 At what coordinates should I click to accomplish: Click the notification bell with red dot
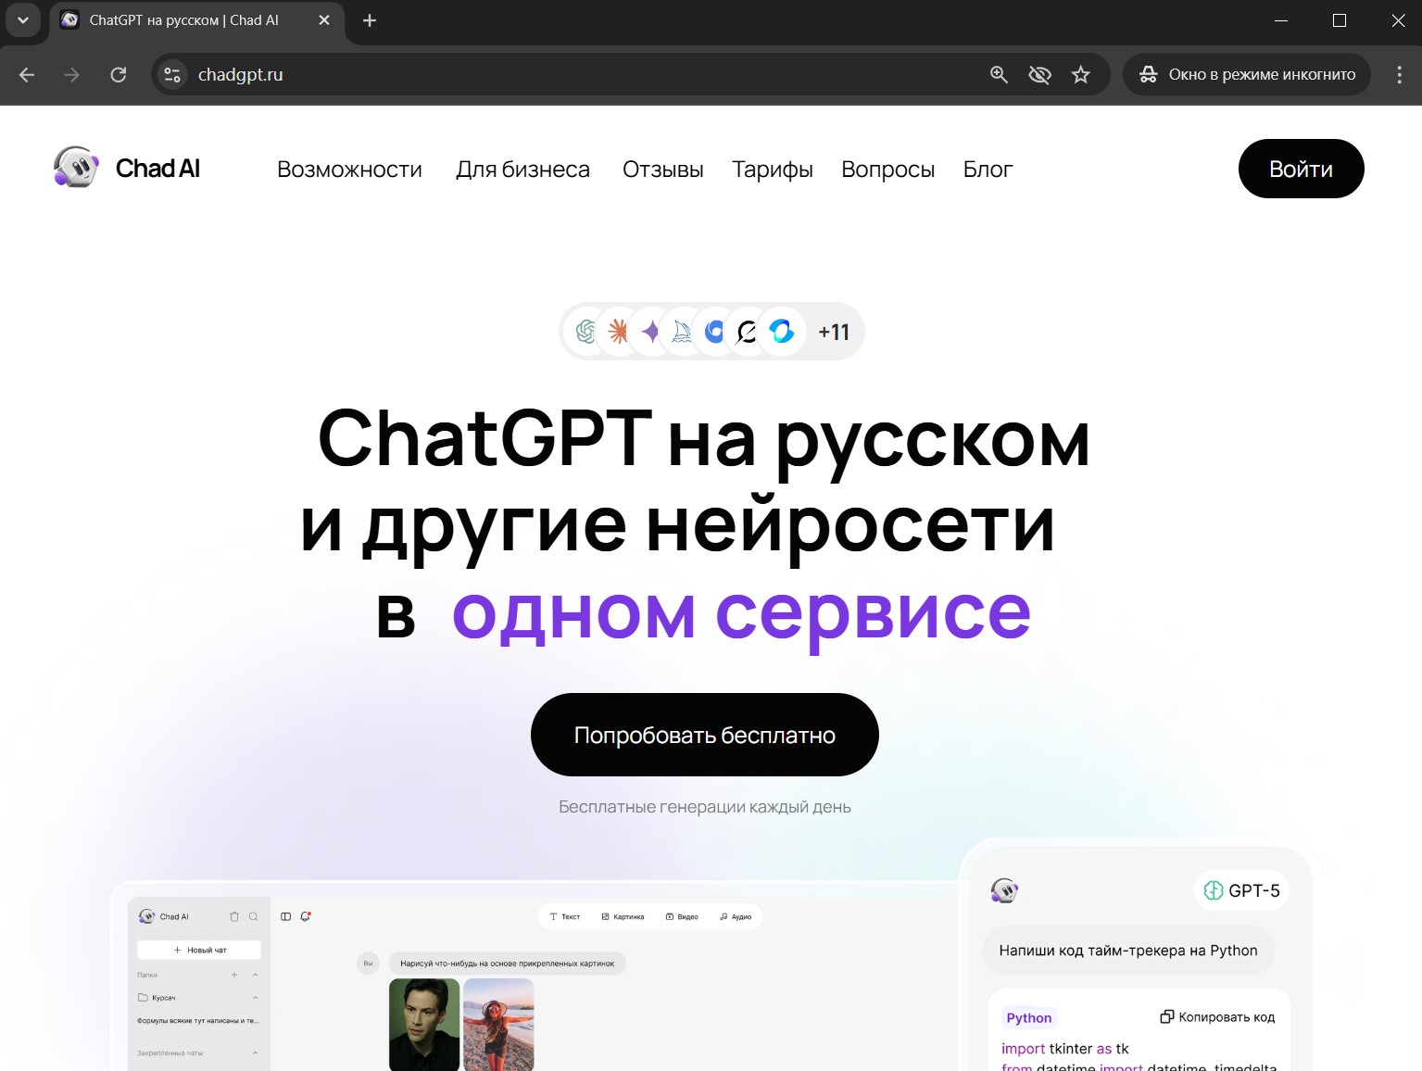pos(306,916)
